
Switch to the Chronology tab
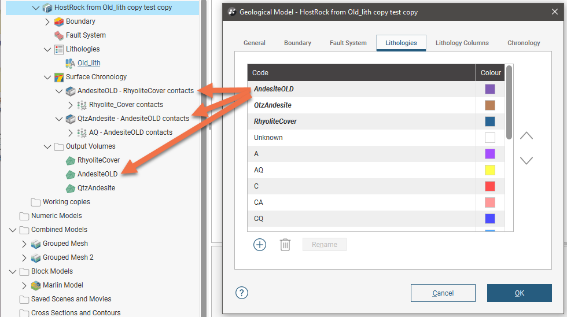524,43
